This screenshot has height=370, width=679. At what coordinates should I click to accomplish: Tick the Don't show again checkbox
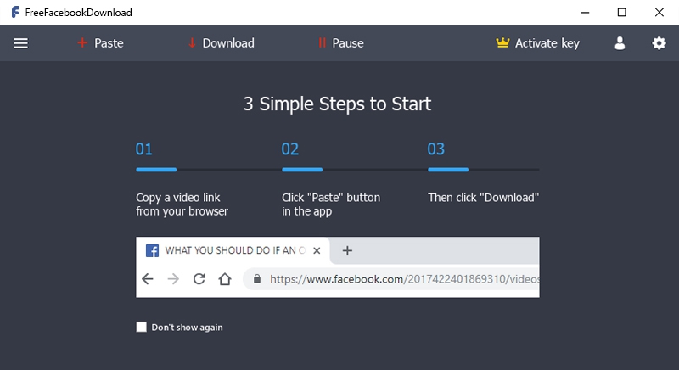141,328
